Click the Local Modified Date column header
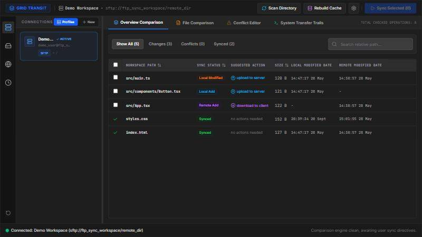The image size is (422, 237). click(x=311, y=65)
